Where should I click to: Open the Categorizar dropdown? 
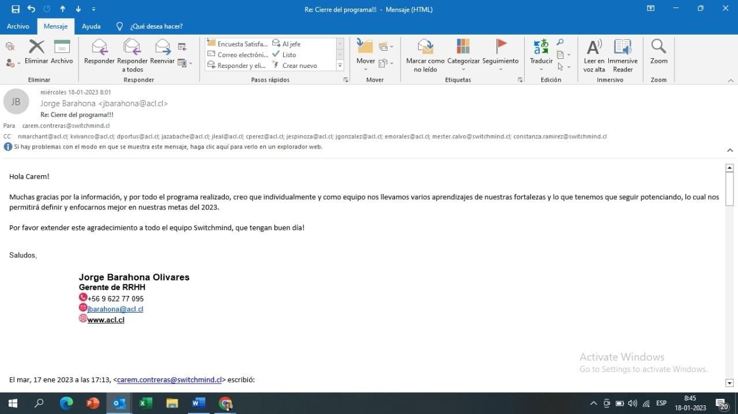point(463,70)
